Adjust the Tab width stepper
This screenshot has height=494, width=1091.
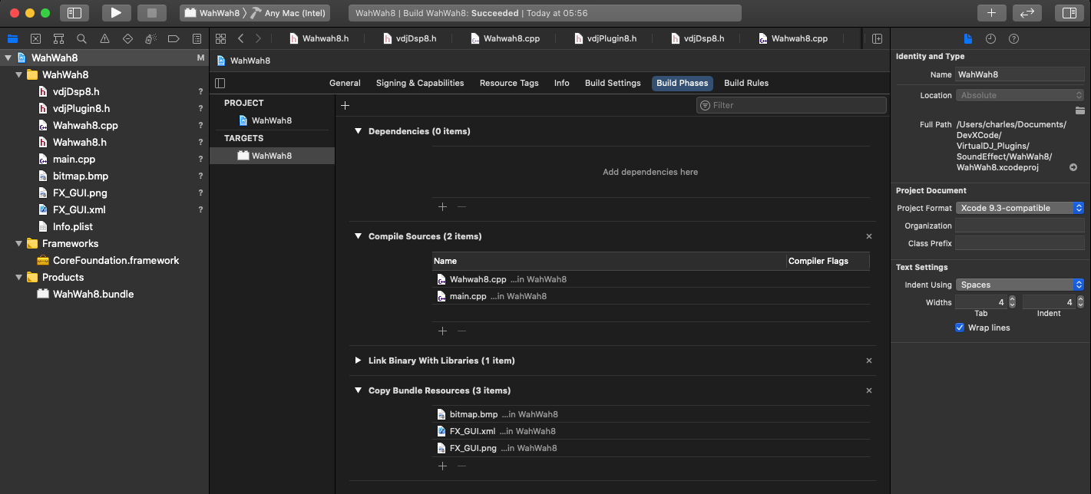click(x=1012, y=302)
